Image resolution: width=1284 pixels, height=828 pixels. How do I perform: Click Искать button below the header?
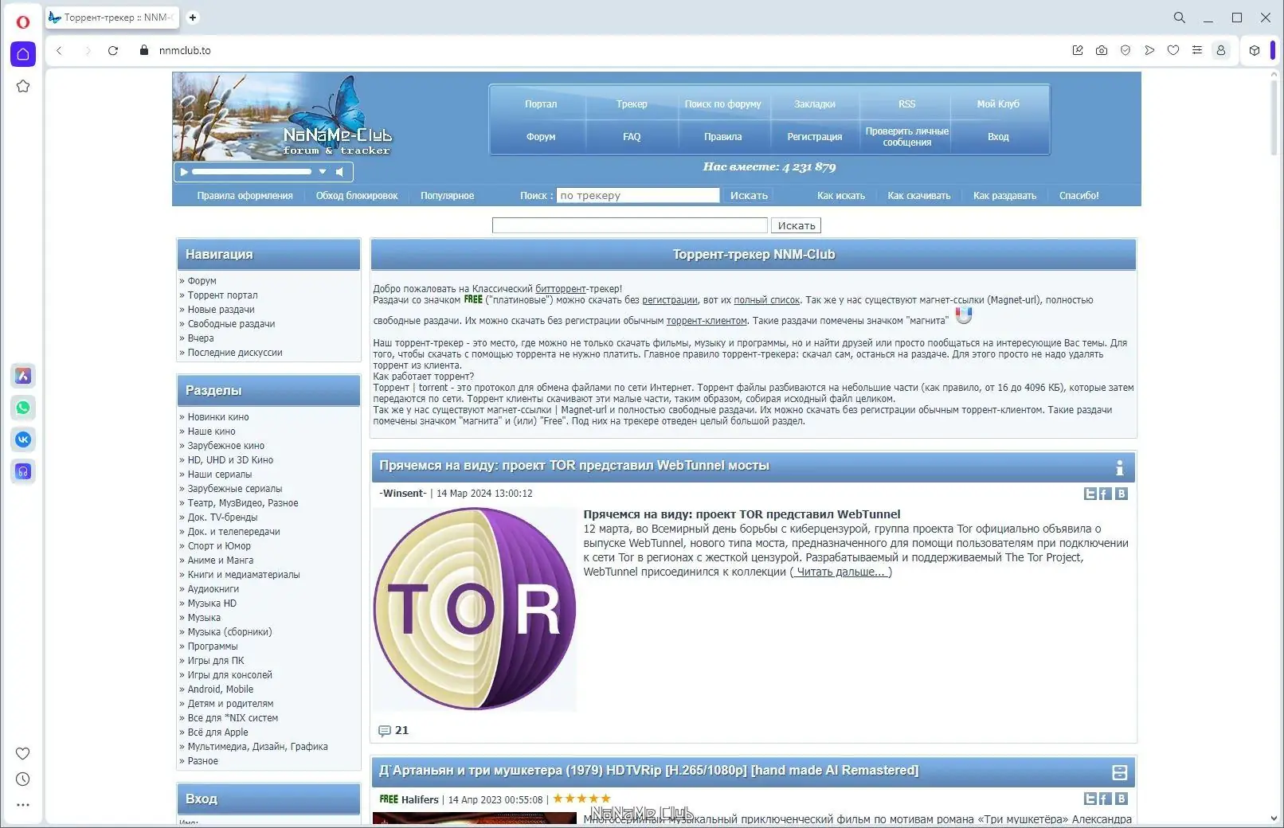click(796, 226)
